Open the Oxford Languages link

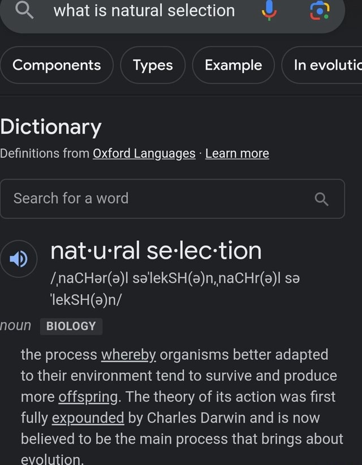[144, 153]
